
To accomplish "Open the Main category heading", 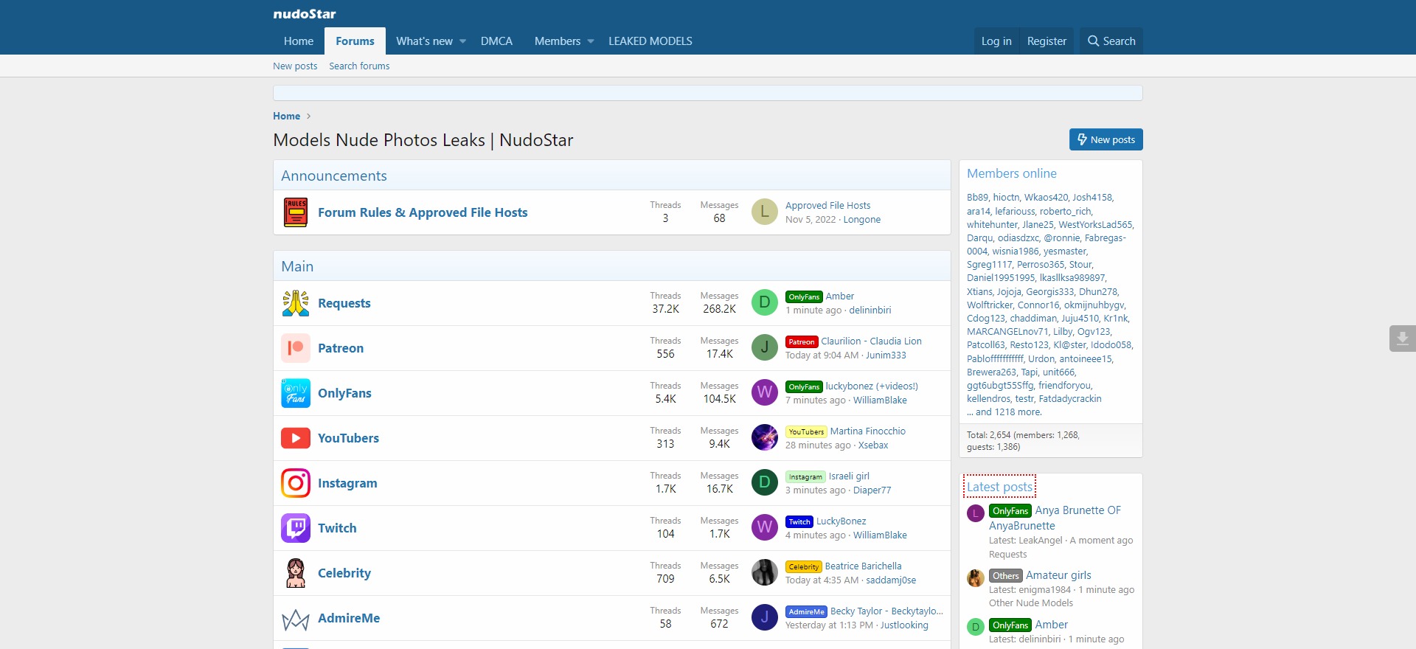I will coord(297,267).
